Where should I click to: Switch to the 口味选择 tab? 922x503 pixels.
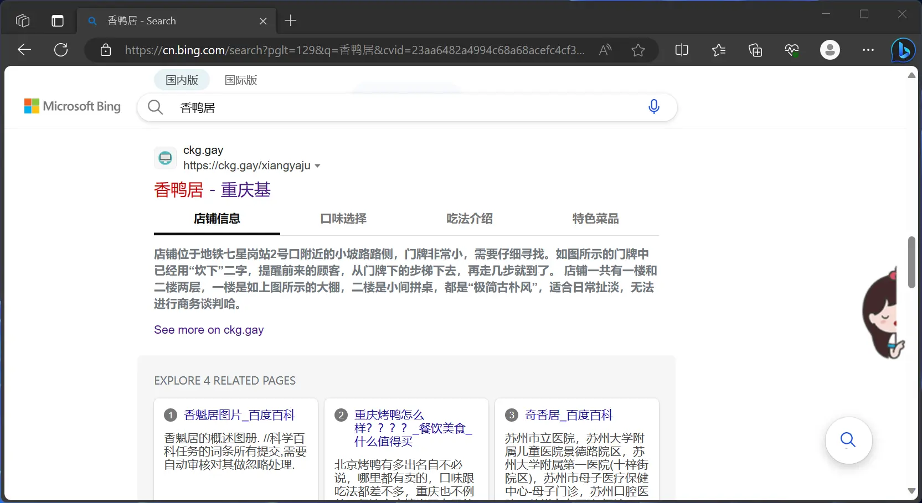343,219
